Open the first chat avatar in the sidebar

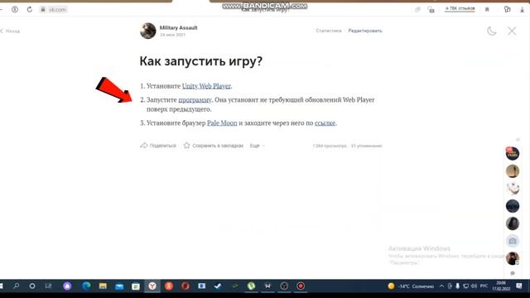point(513,153)
